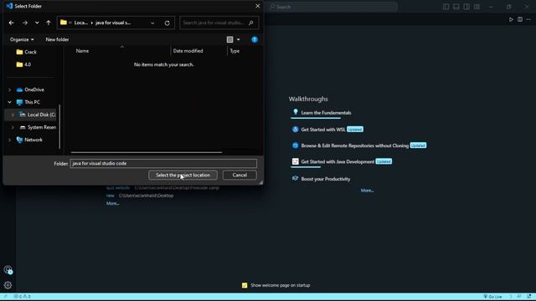Click More... under Walkthroughs
536x301 pixels.
367,191
